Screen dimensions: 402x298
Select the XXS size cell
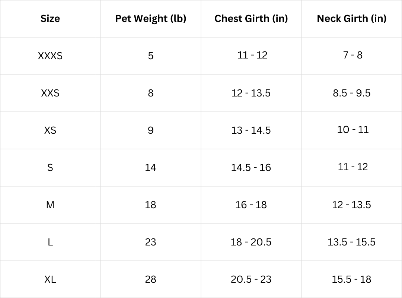(50, 93)
